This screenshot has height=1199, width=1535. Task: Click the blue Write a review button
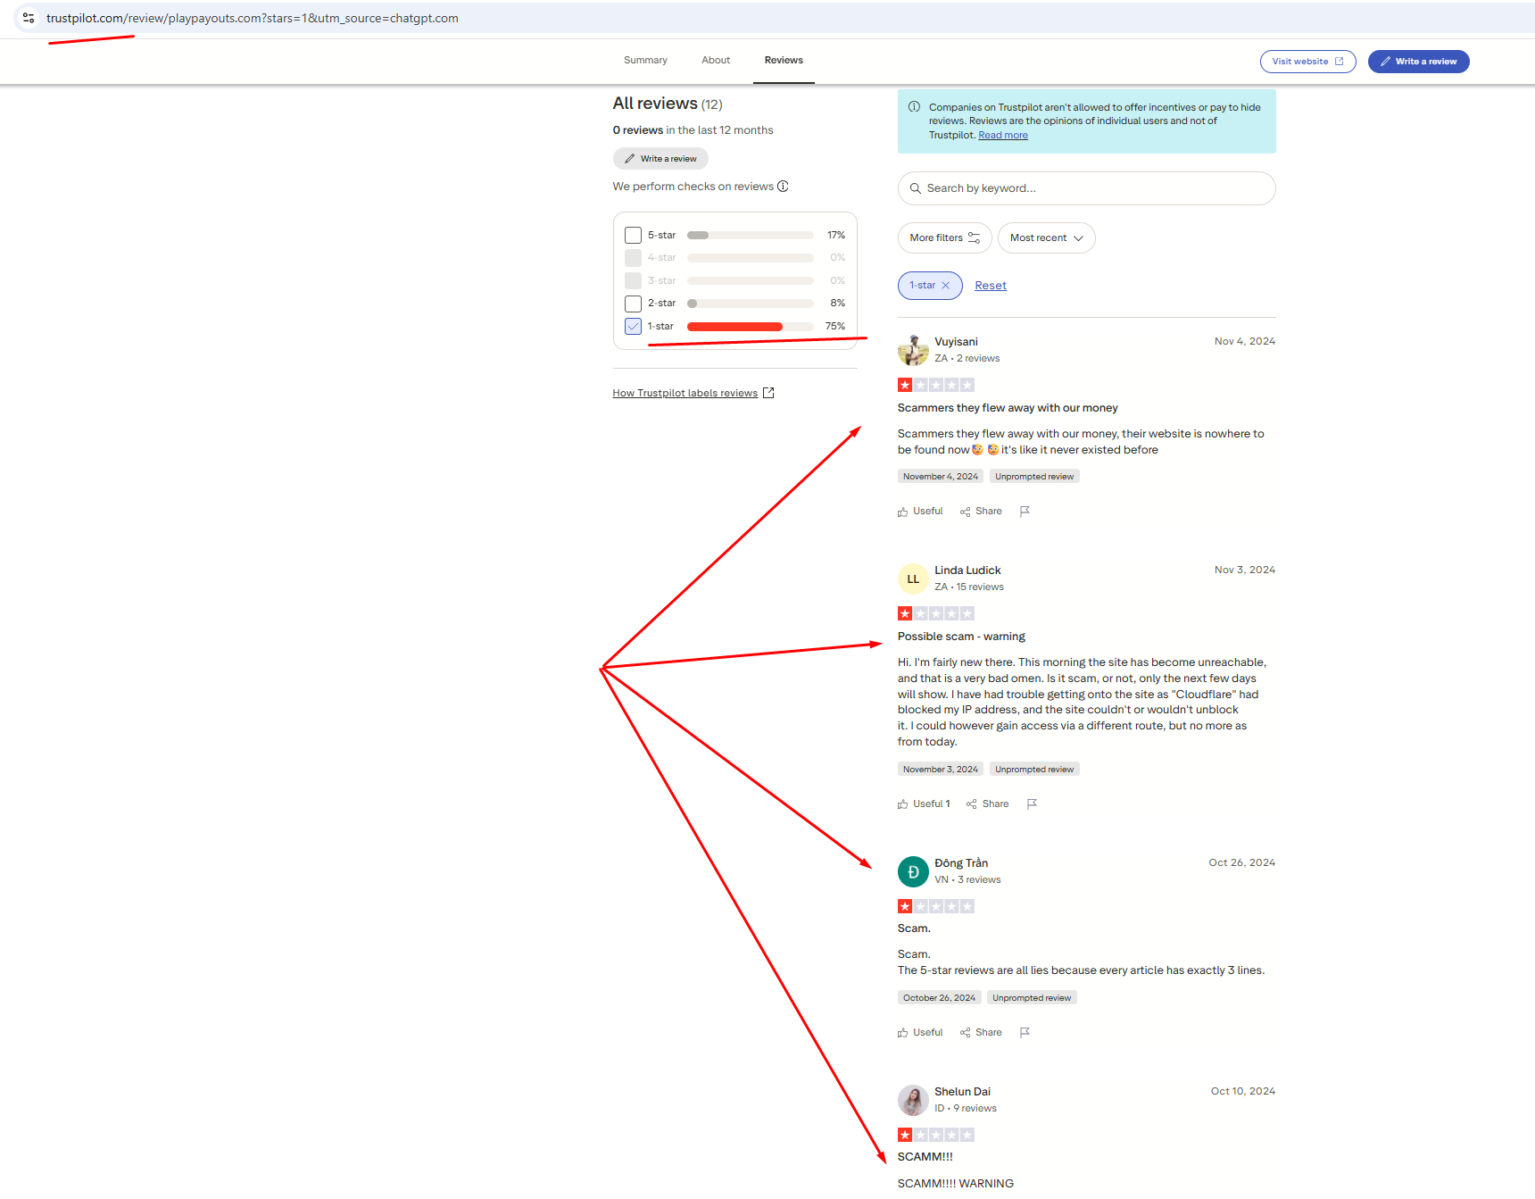coord(1418,62)
